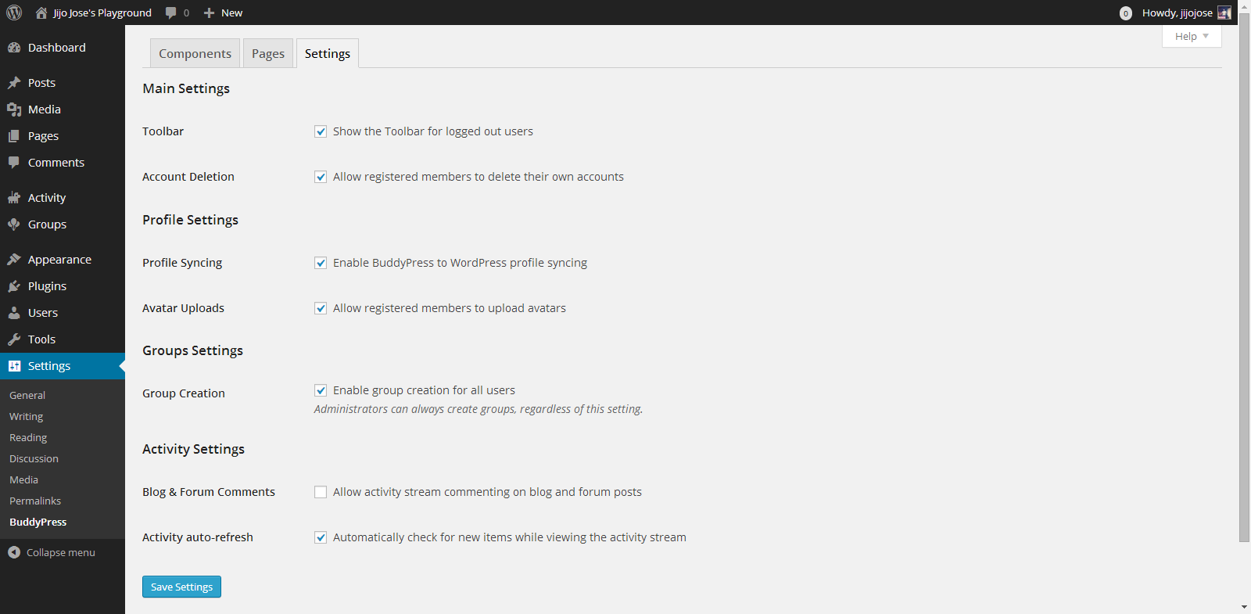Click the Save Settings button
The image size is (1251, 614).
[x=181, y=587]
